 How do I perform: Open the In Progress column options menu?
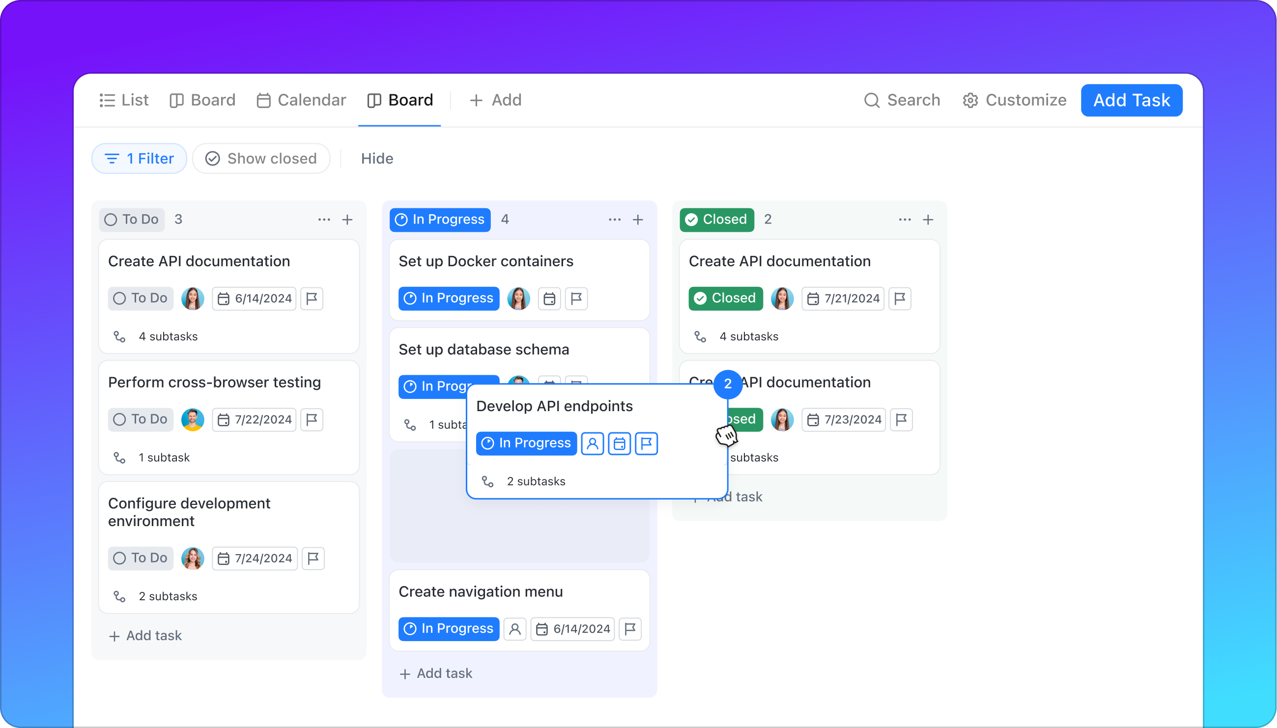tap(614, 220)
